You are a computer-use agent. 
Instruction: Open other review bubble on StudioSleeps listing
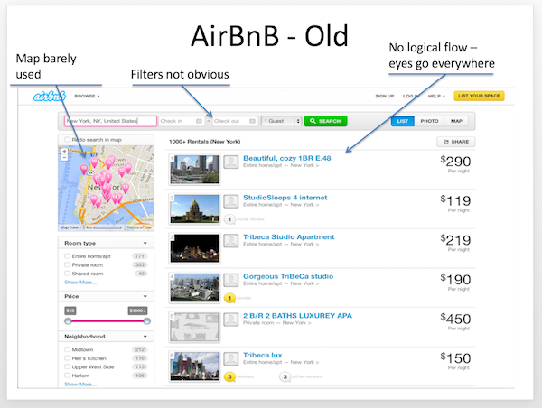coord(229,219)
